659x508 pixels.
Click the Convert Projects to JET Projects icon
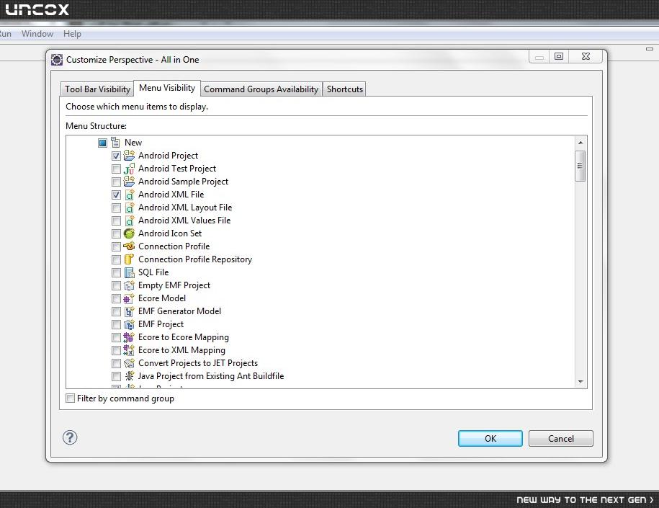129,363
